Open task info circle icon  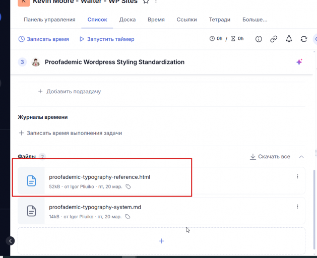(x=259, y=39)
